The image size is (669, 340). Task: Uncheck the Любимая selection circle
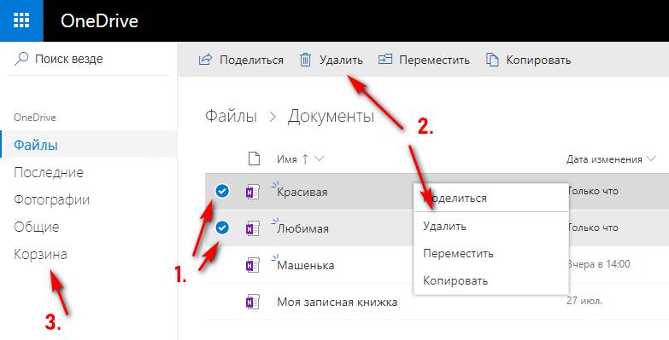coord(222,228)
